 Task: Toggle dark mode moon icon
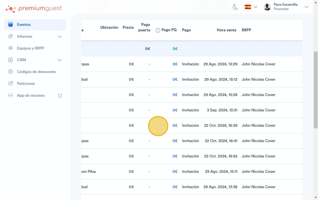[235, 7]
